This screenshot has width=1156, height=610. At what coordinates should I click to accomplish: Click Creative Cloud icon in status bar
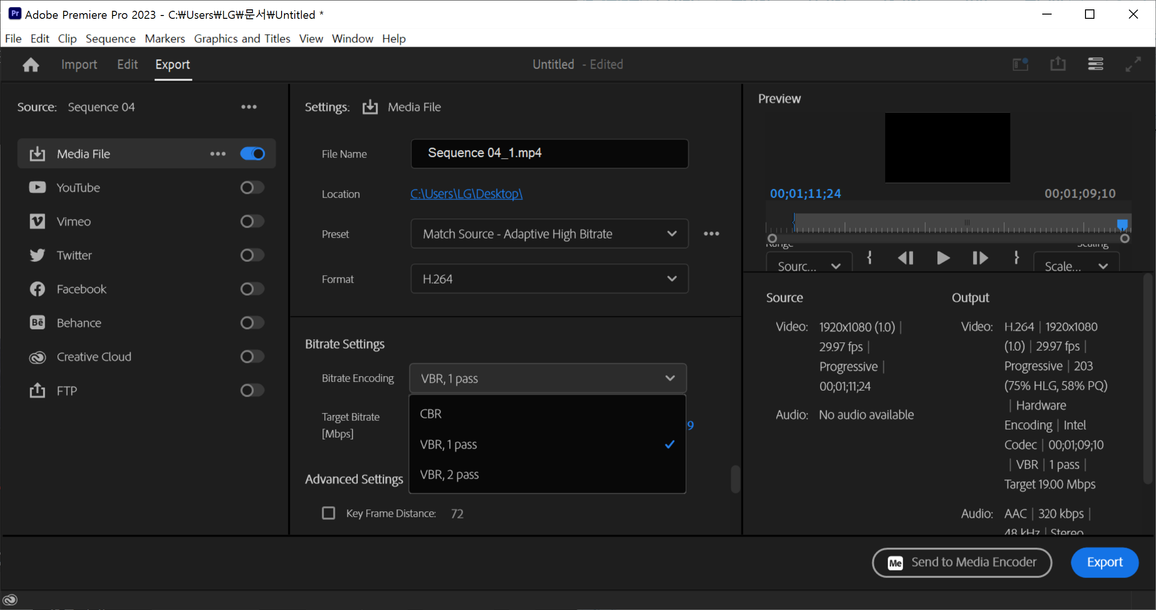10,600
